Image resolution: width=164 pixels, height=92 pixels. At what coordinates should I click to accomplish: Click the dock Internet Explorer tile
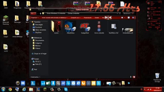click(78, 83)
